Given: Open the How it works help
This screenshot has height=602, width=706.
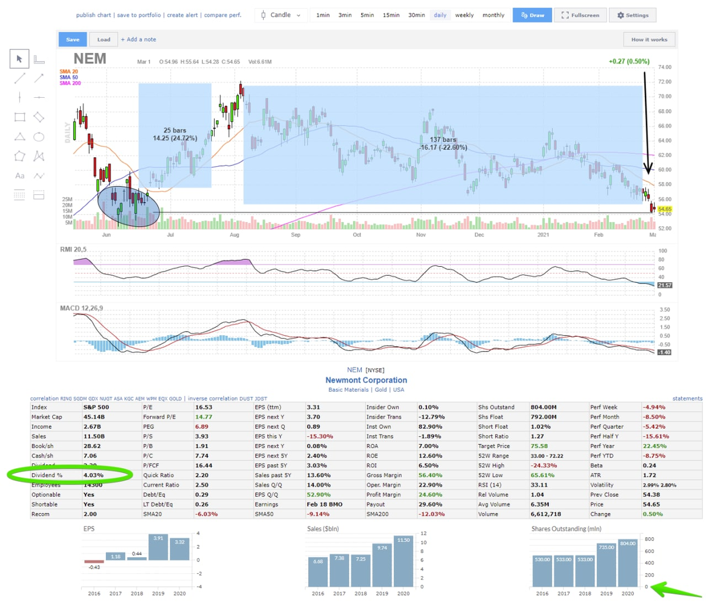Looking at the screenshot, I should coord(649,39).
